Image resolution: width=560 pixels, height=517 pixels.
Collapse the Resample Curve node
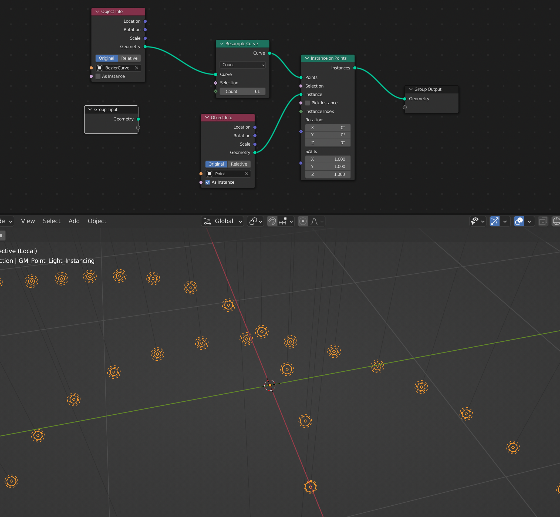click(x=221, y=44)
